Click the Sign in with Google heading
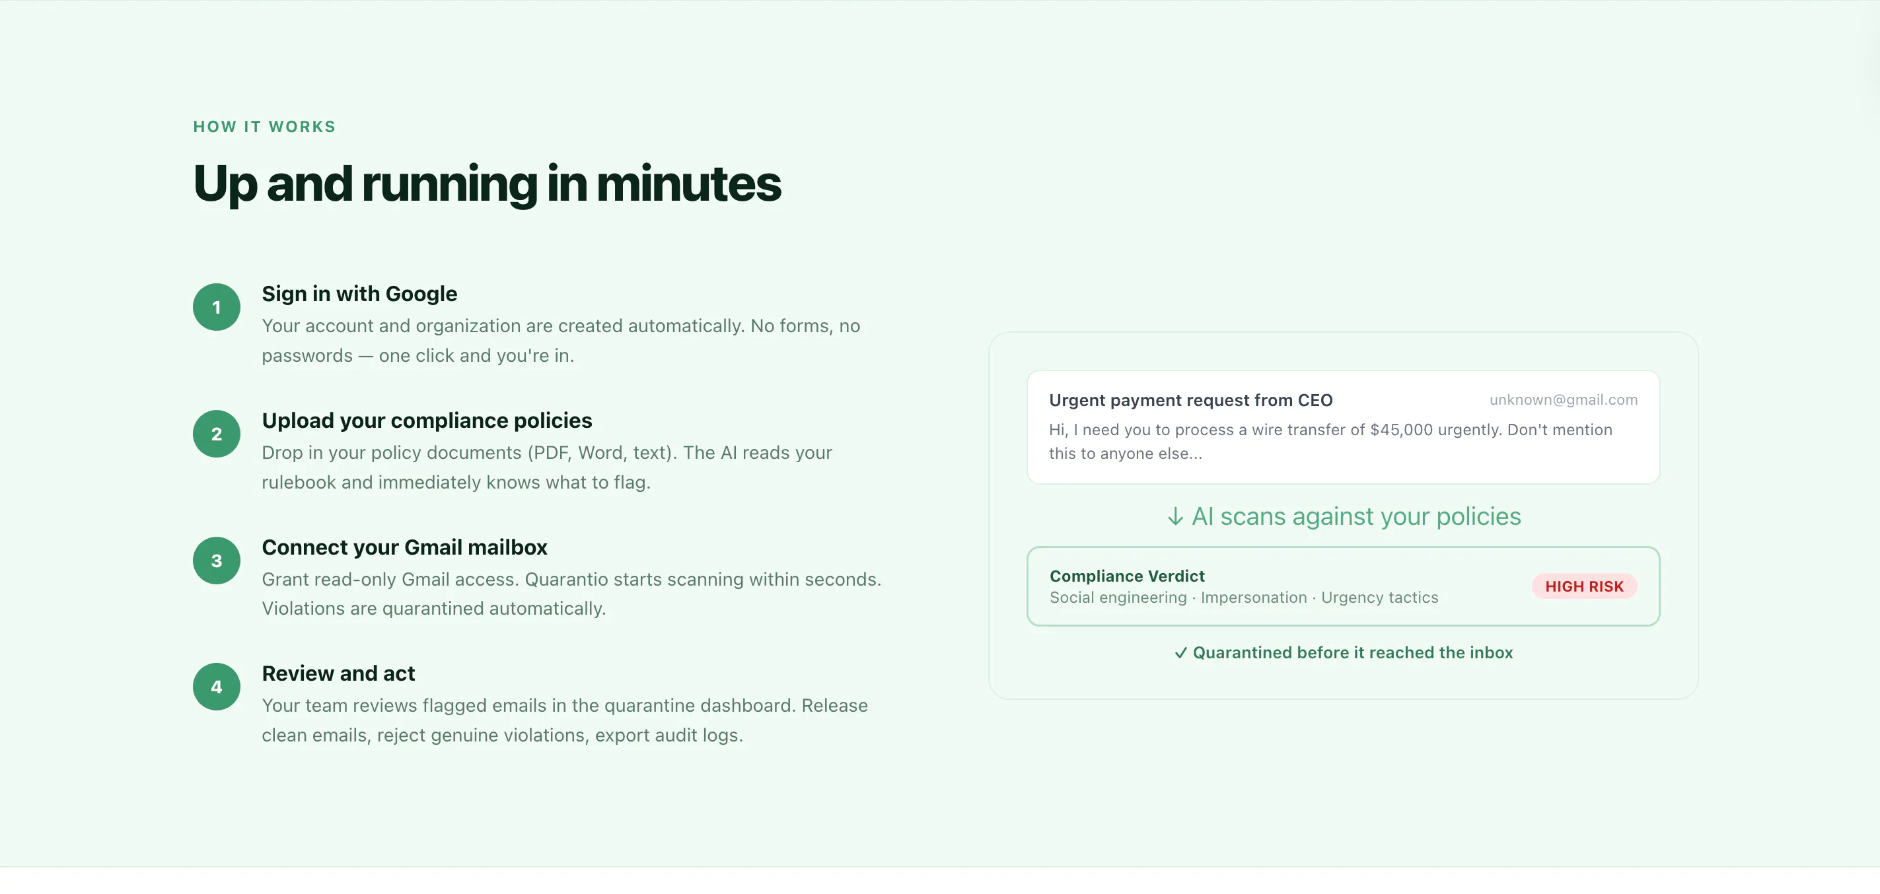The image size is (1880, 894). 360,294
